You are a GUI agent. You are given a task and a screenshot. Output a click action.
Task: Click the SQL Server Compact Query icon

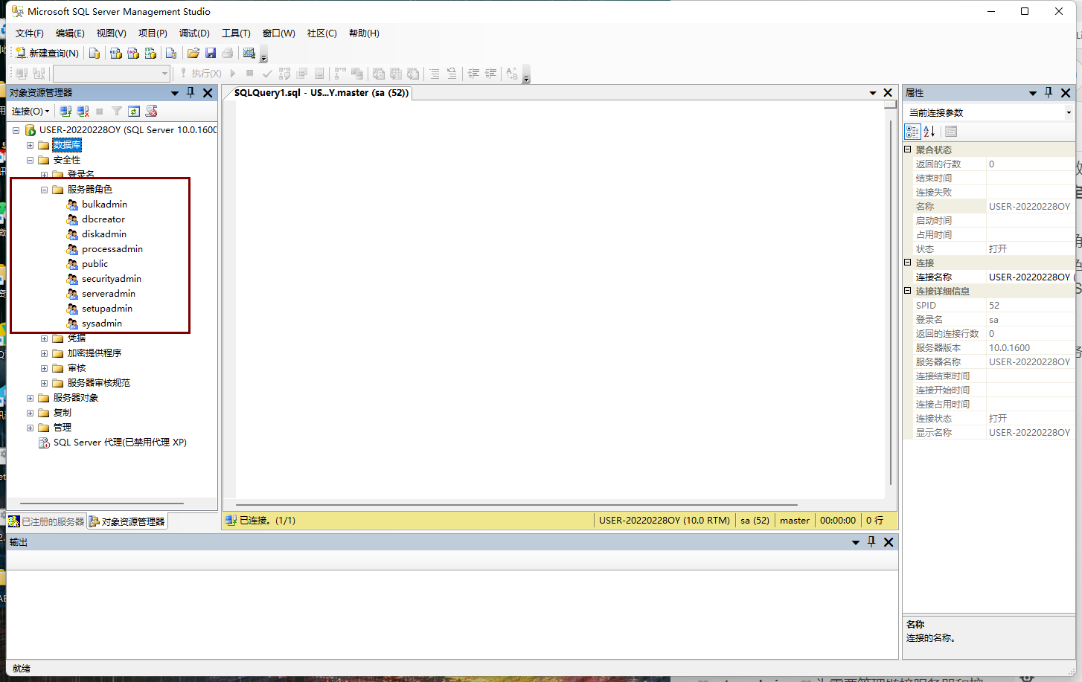[171, 53]
